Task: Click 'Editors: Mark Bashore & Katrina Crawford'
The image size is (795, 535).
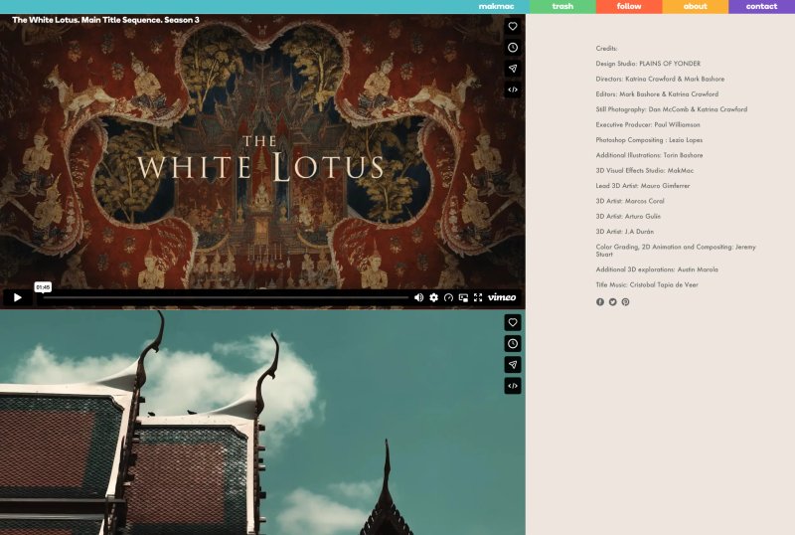Action: click(x=657, y=93)
